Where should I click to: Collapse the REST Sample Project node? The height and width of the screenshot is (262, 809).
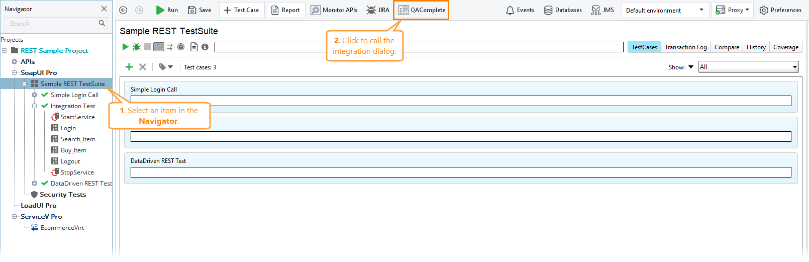[x=5, y=50]
